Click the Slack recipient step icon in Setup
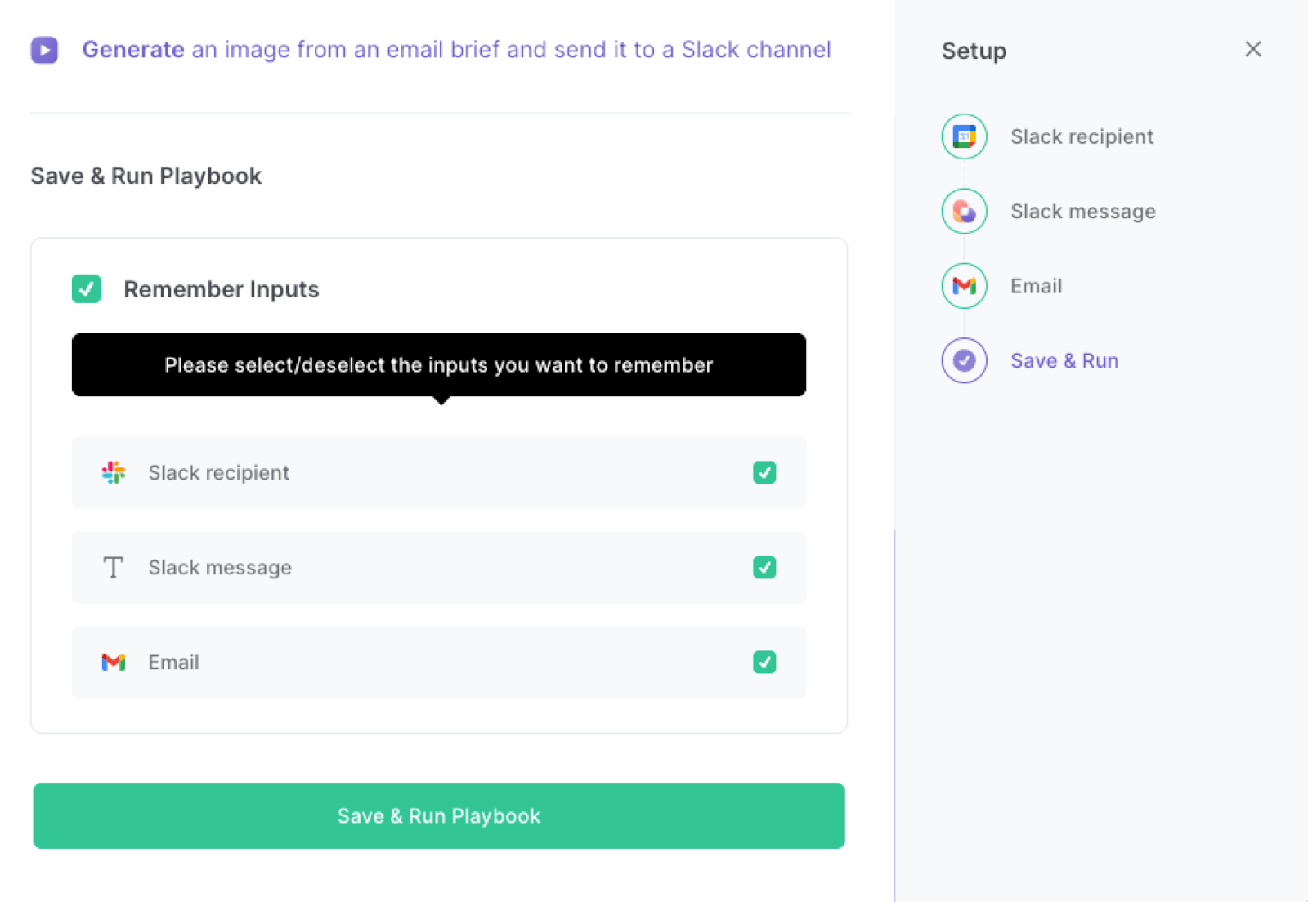 [x=964, y=136]
